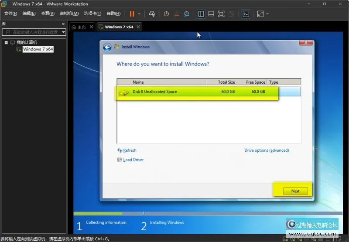This screenshot has width=349, height=242.
Task: Click the Next button
Action: (x=295, y=191)
